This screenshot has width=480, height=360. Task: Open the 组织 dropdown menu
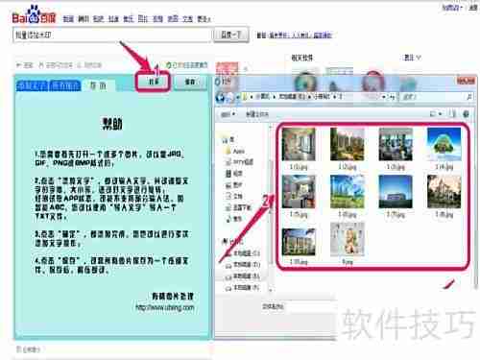coord(228,114)
